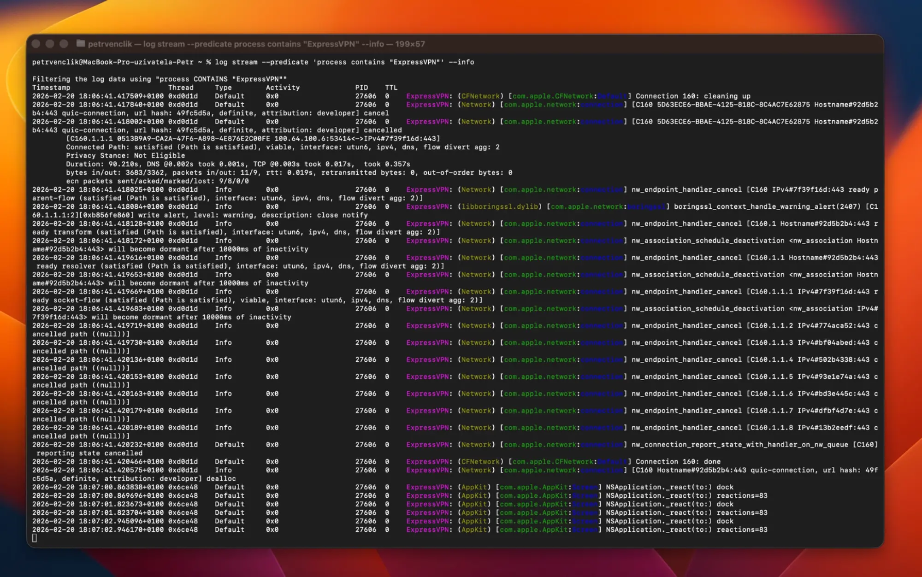This screenshot has height=577, width=922.
Task: Click the folder proxy icon in title bar
Action: pyautogui.click(x=81, y=44)
